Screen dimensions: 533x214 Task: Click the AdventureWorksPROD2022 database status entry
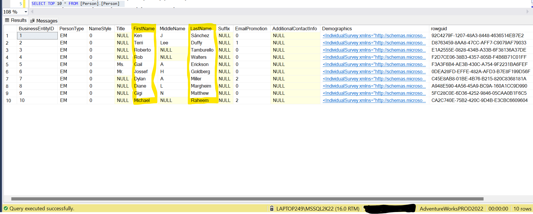click(451, 209)
